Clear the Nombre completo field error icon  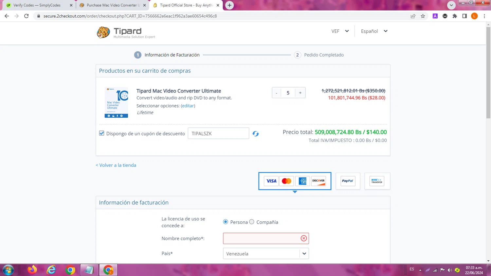point(304,238)
